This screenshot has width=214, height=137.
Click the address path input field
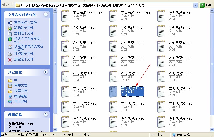pyautogui.click(x=104, y=5)
